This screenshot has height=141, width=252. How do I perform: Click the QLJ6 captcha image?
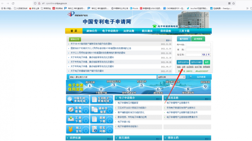point(206,55)
